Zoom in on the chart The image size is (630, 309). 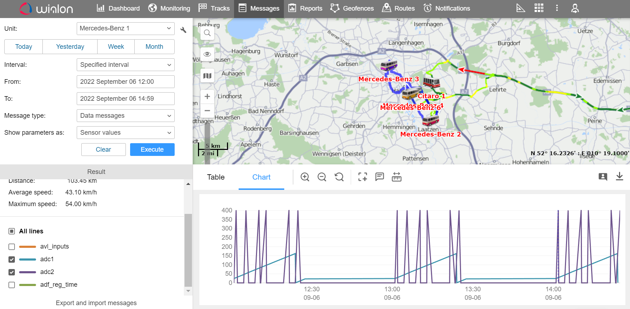coord(305,177)
